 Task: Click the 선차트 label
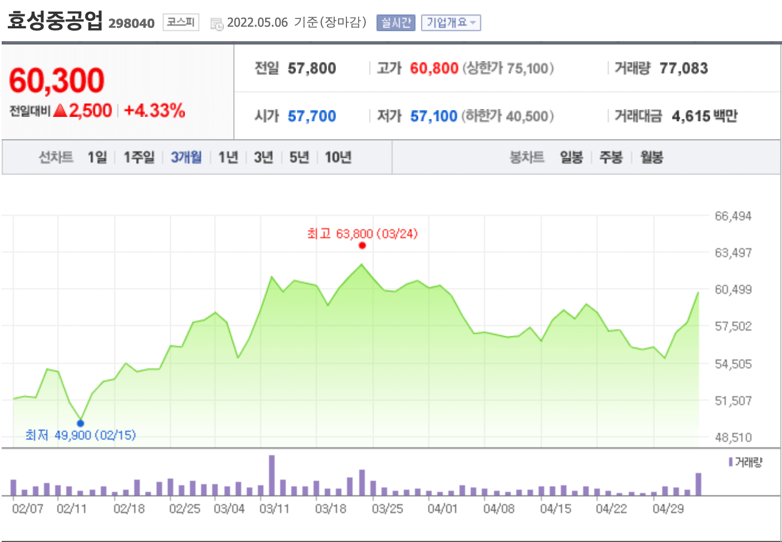(x=56, y=157)
